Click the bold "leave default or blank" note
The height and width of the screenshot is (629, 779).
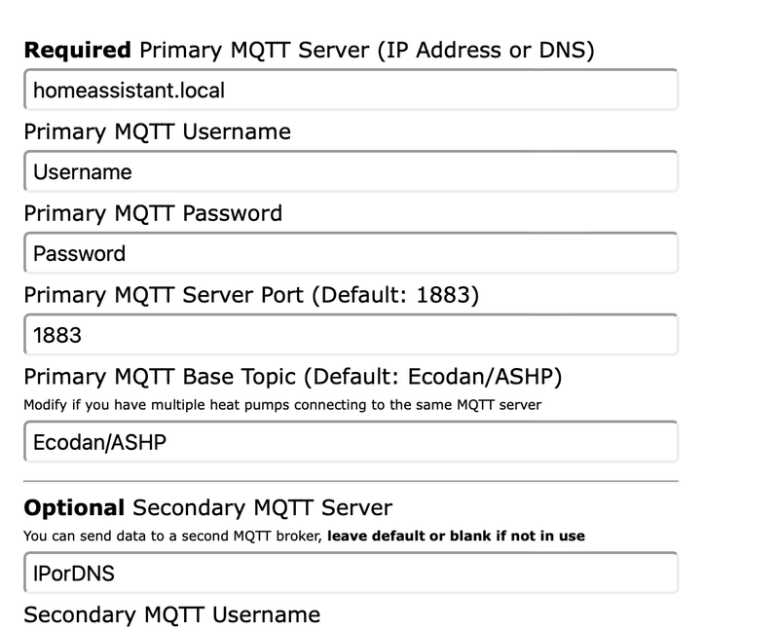coord(456,536)
